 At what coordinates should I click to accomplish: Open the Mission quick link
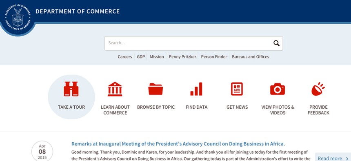coord(157,57)
